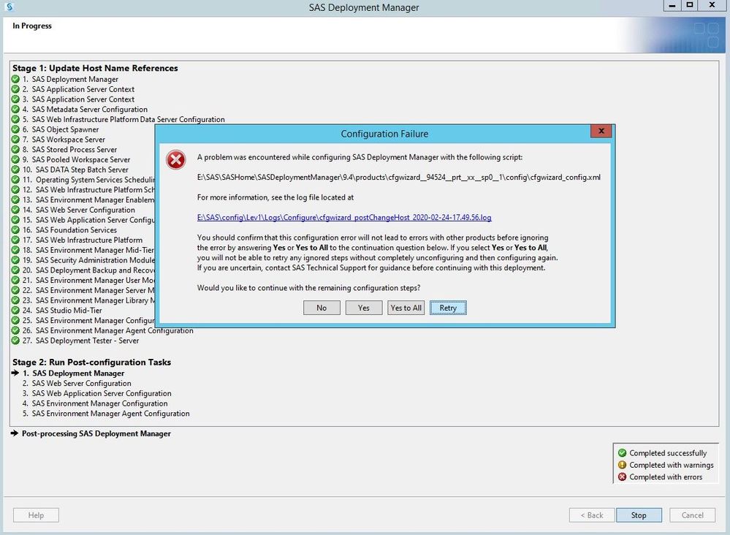Click the SAS app icon in title bar

9,7
